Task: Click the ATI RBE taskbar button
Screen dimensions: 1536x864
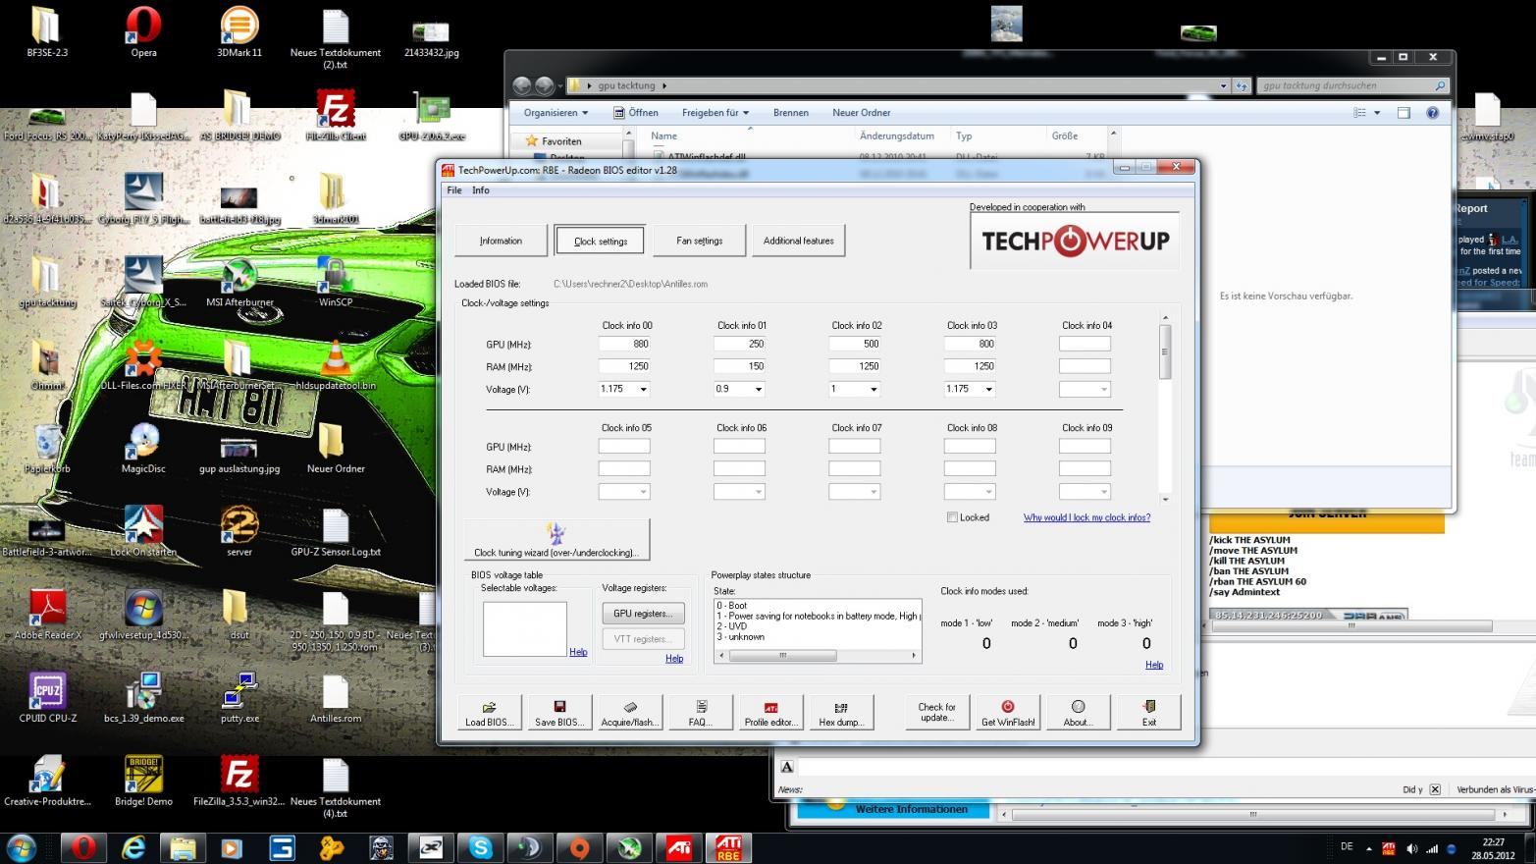Action: (728, 847)
